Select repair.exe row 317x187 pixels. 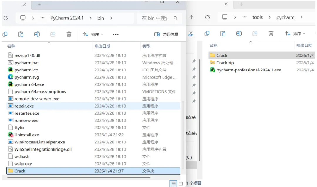tap(93, 106)
